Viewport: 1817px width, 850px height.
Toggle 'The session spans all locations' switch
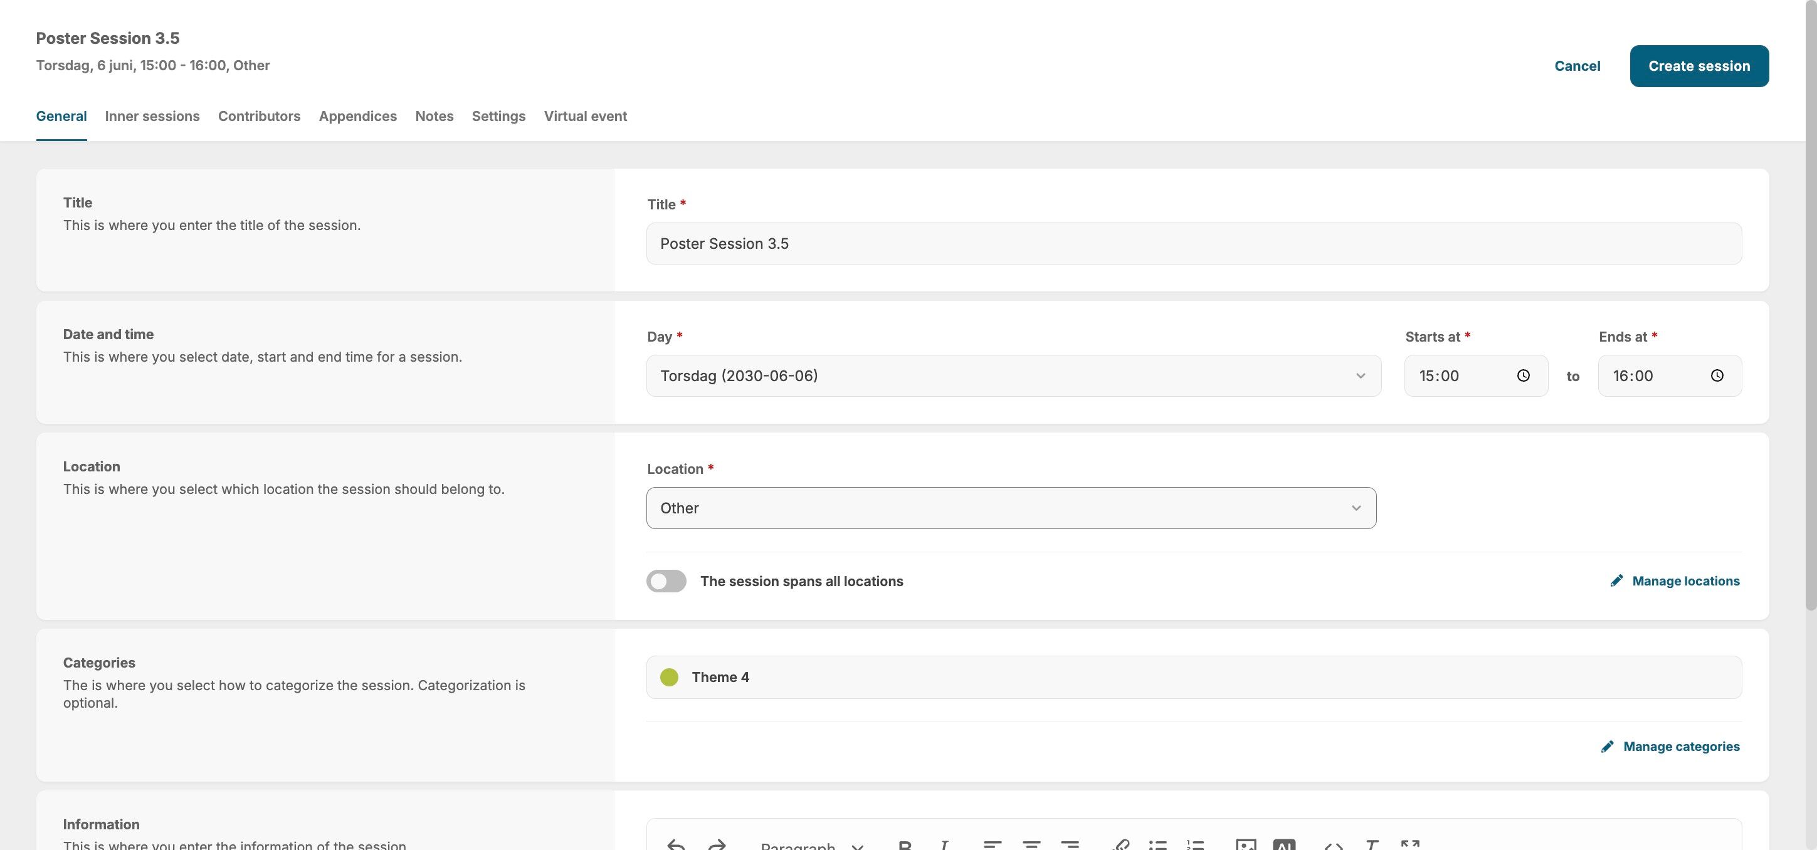pyautogui.click(x=666, y=581)
